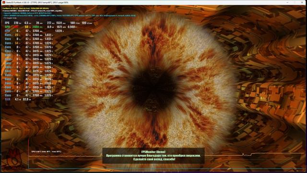The width and height of the screenshot is (307, 173).
Task: Click the Geeks3D FurMark window title text
Action: coord(37,2)
